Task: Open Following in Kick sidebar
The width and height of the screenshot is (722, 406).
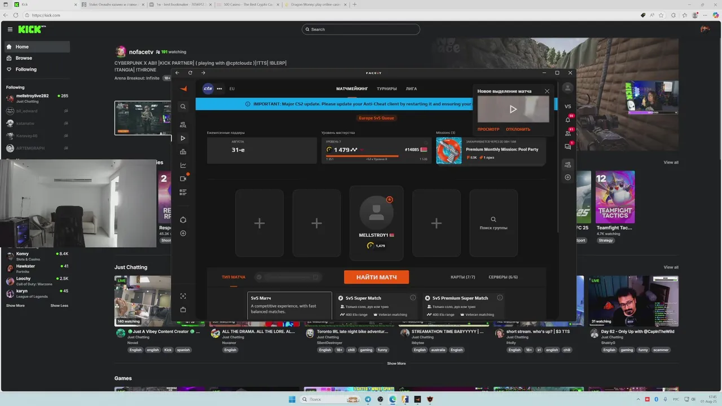Action: tap(37, 69)
